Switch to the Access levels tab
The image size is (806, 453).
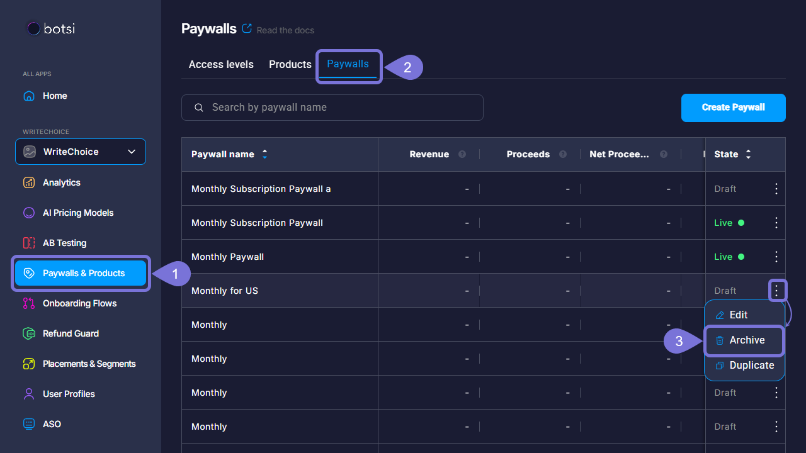[221, 64]
